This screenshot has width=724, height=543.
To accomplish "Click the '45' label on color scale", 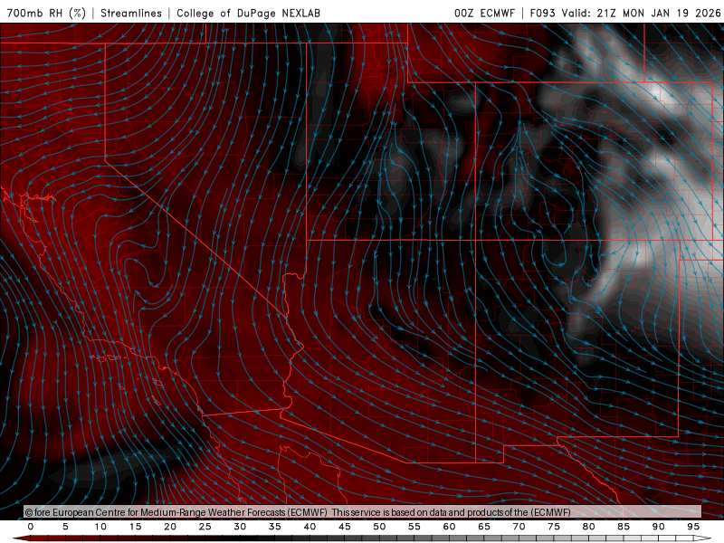I will [x=345, y=527].
